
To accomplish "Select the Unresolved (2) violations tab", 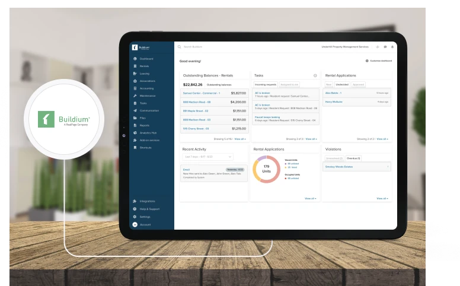I will (x=334, y=158).
